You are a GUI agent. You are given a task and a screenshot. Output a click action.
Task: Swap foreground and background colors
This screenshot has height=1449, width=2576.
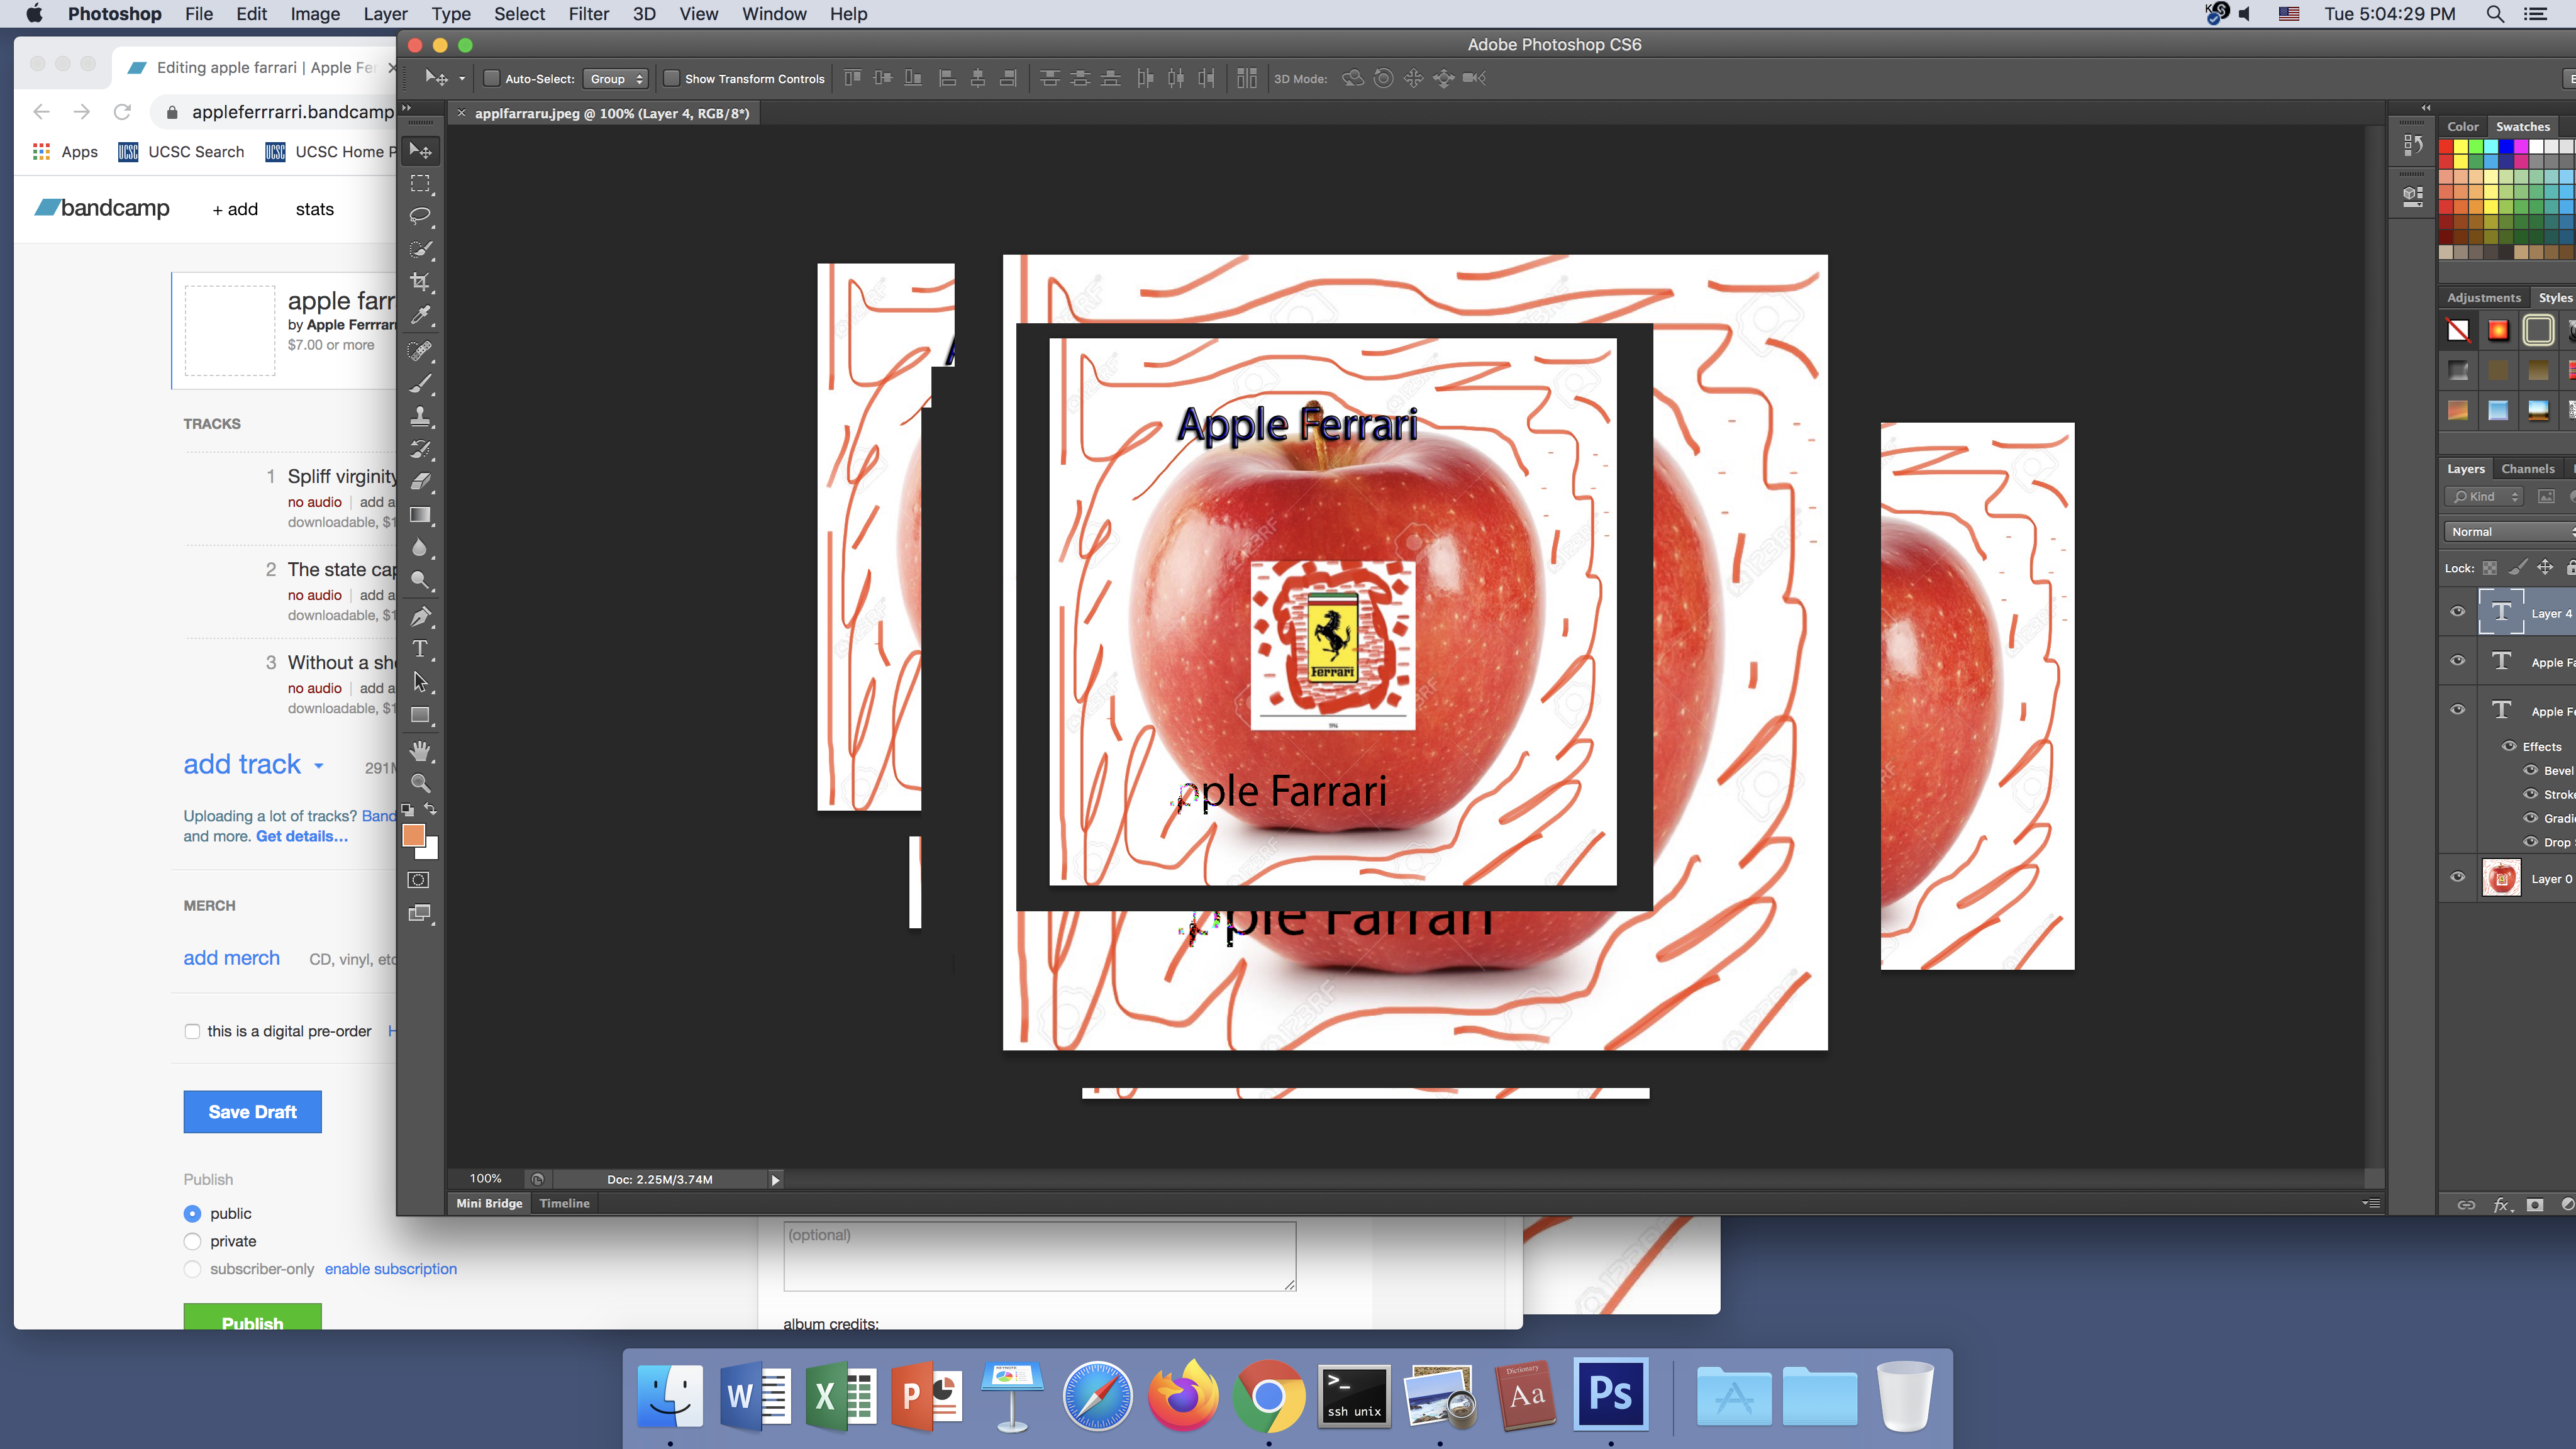click(431, 808)
